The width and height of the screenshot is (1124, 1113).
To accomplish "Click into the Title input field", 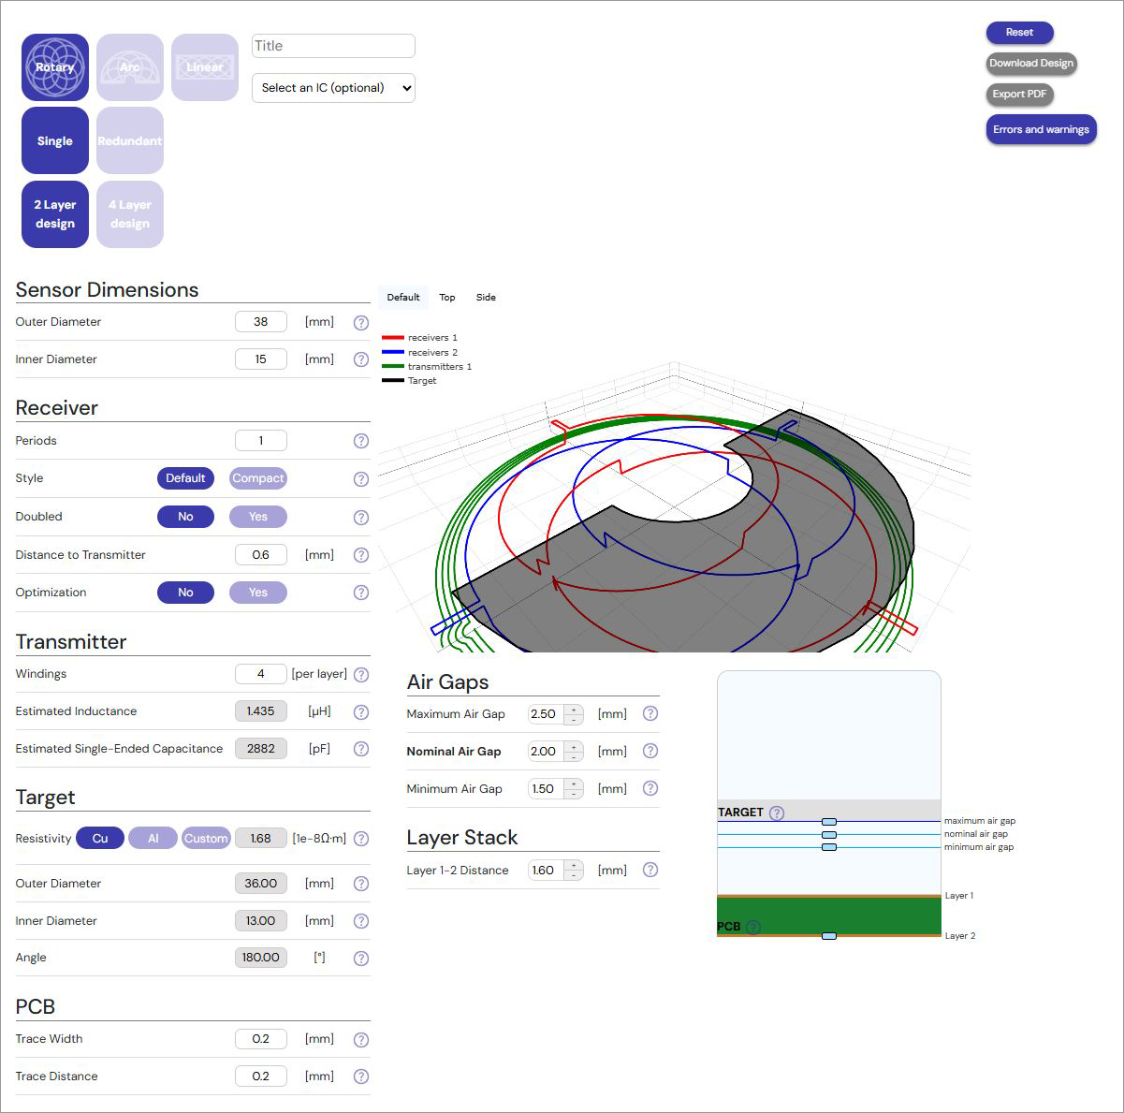I will (x=333, y=46).
